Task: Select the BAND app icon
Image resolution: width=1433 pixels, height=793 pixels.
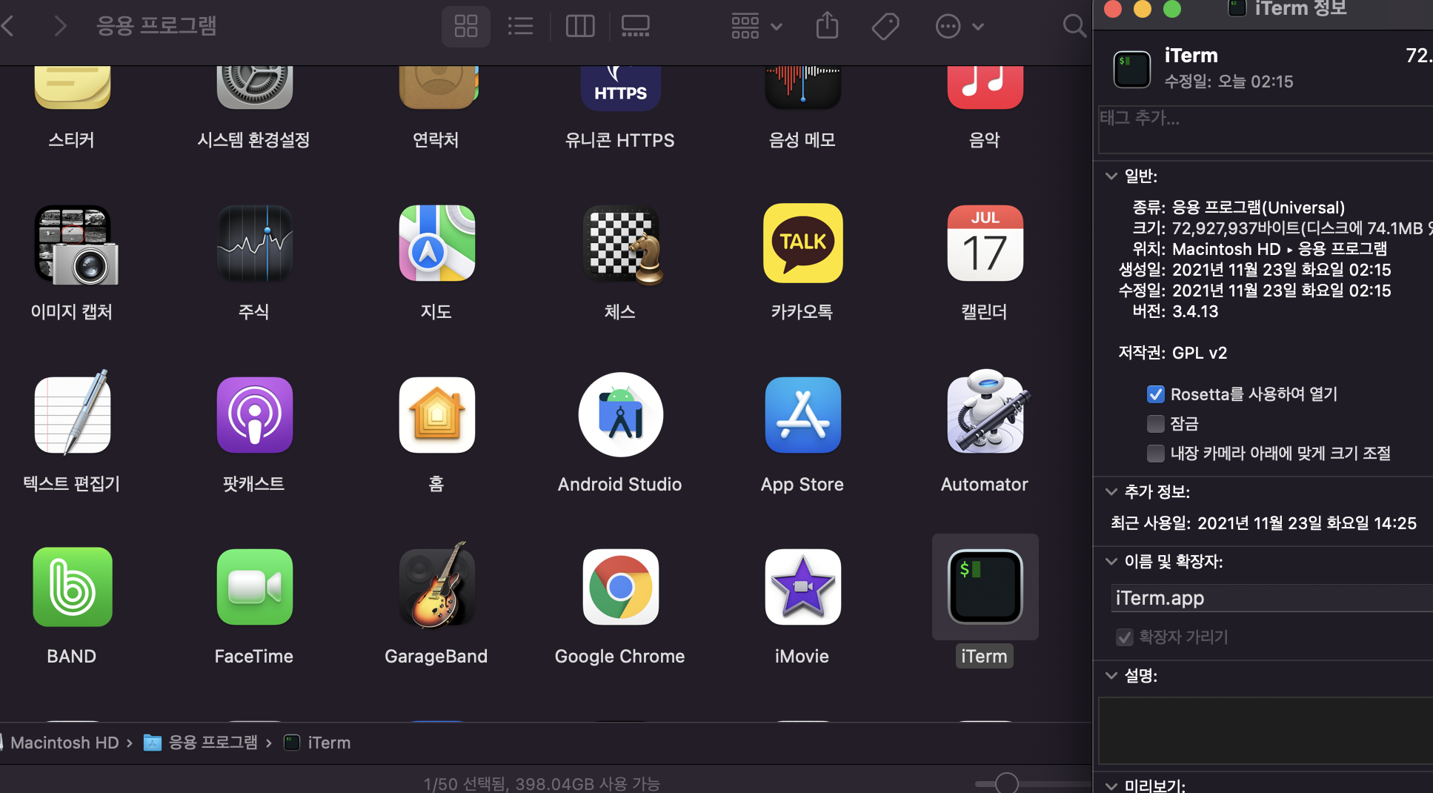Action: (x=73, y=587)
